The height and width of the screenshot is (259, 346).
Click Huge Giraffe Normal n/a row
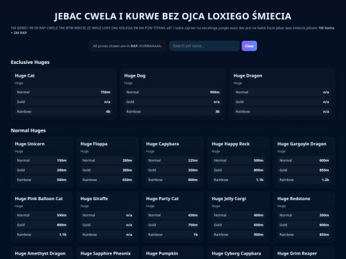[107, 215]
